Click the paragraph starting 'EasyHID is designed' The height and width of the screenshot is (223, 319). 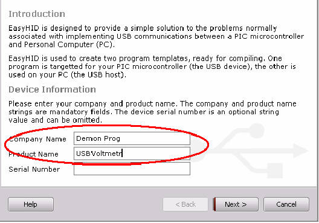[156, 36]
